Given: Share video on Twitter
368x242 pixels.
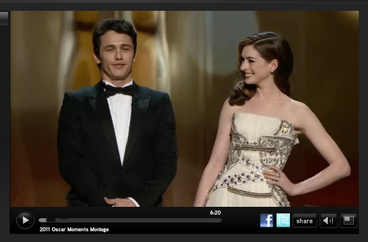Looking at the screenshot, I should [283, 220].
